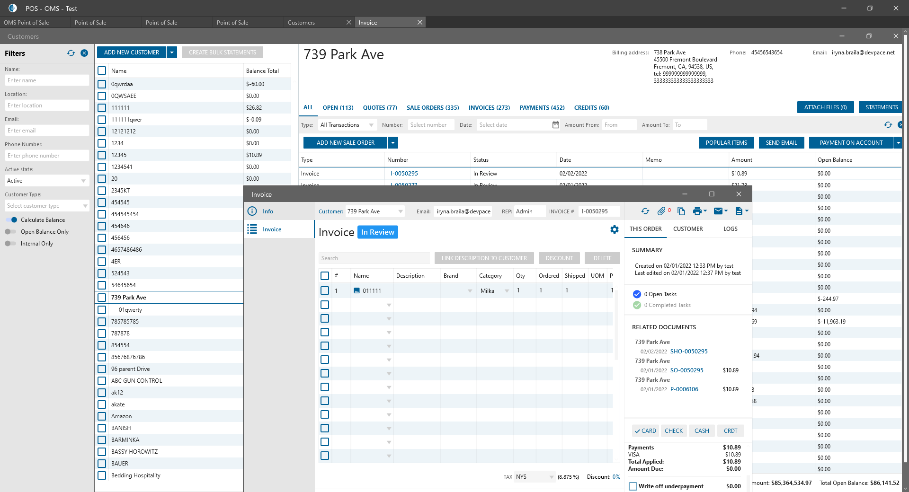Image resolution: width=909 pixels, height=492 pixels.
Task: Click the invoice item Search field
Action: tap(374, 258)
